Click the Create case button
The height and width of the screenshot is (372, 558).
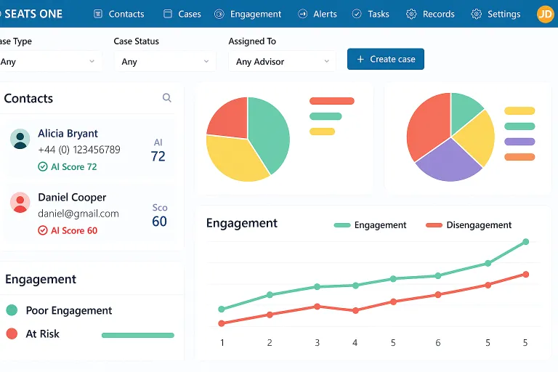pos(386,59)
